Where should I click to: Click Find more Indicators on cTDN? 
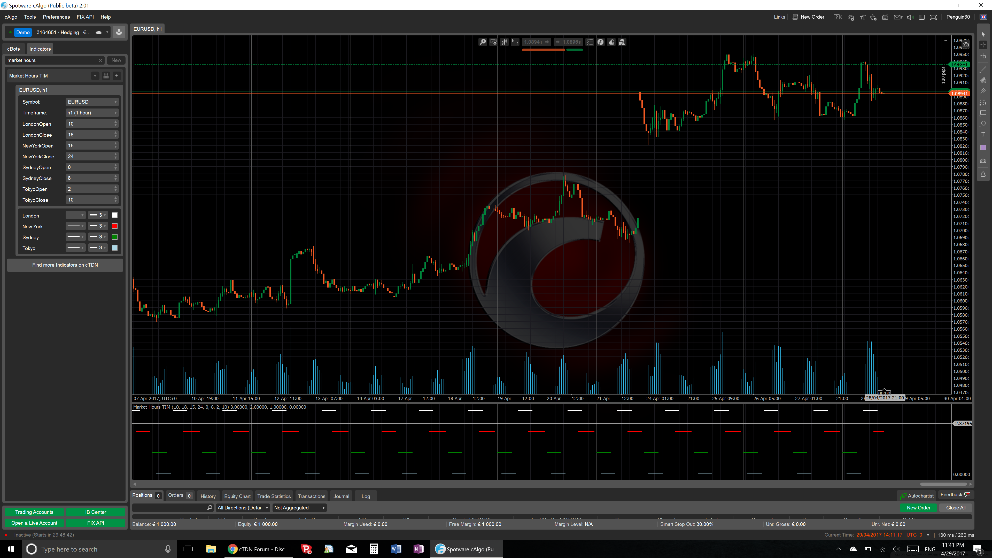(65, 265)
